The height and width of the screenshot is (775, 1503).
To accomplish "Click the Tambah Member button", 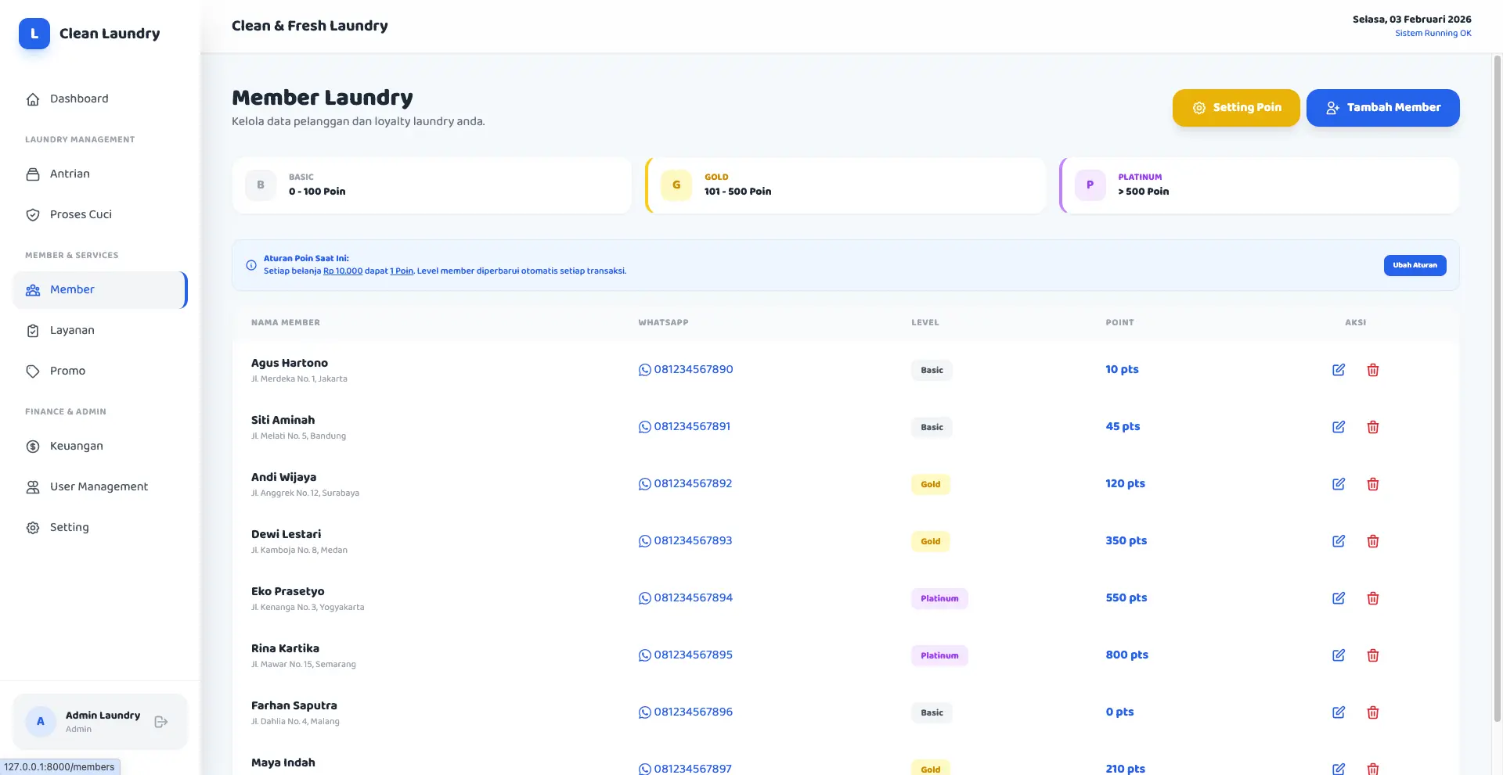I will [x=1382, y=108].
